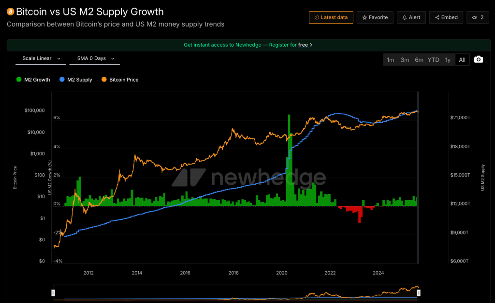The image size is (495, 303).
Task: Click the clock icon on Latest data
Action: coord(317,17)
